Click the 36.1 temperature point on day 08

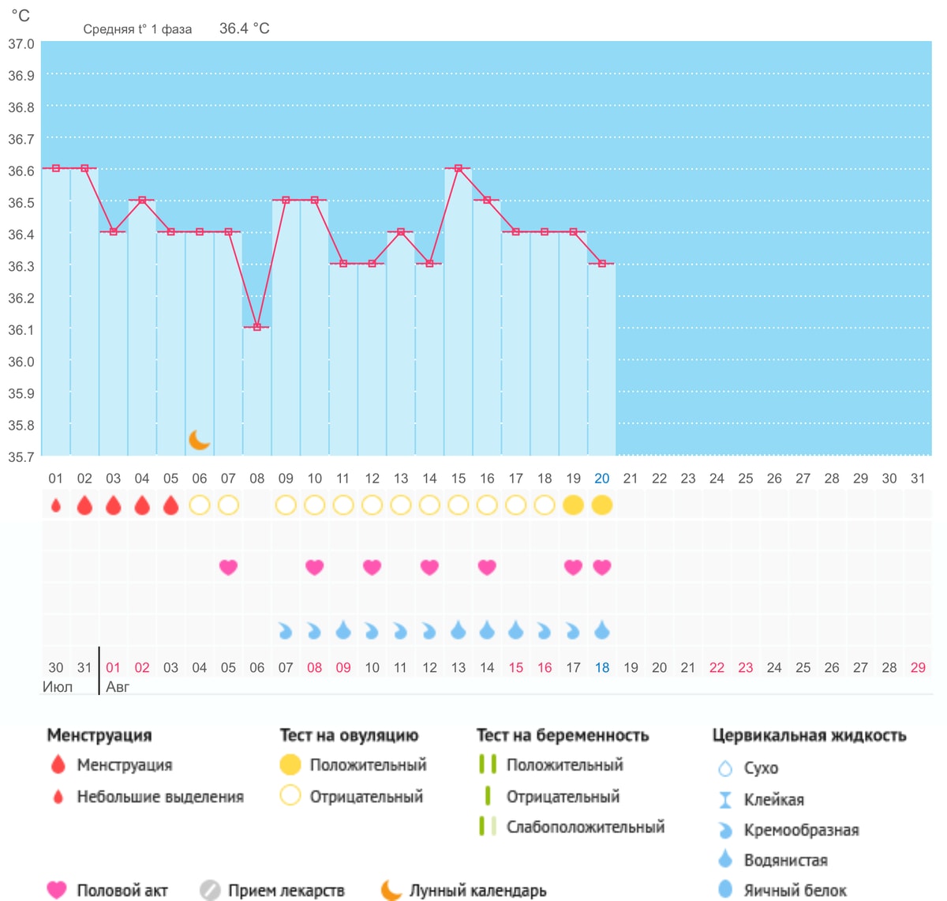[x=257, y=327]
